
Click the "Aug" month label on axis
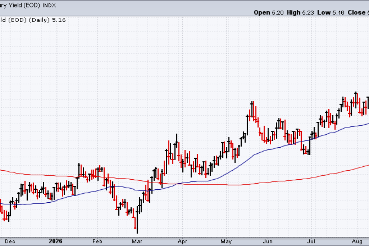coord(357,241)
